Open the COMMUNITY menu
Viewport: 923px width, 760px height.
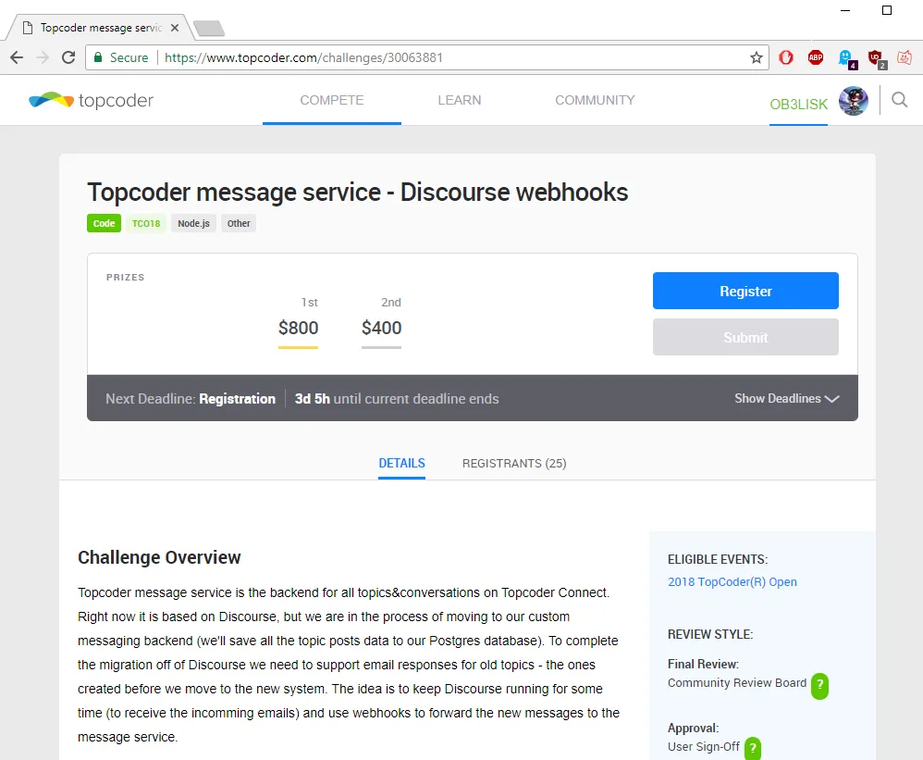tap(595, 100)
